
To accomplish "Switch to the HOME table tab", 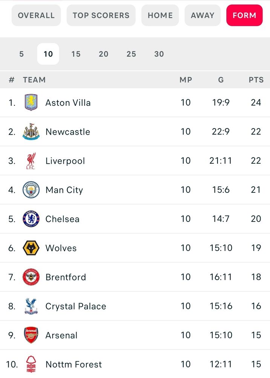I will [160, 15].
